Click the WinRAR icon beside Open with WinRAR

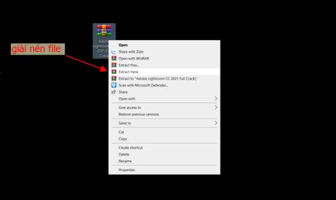point(114,58)
